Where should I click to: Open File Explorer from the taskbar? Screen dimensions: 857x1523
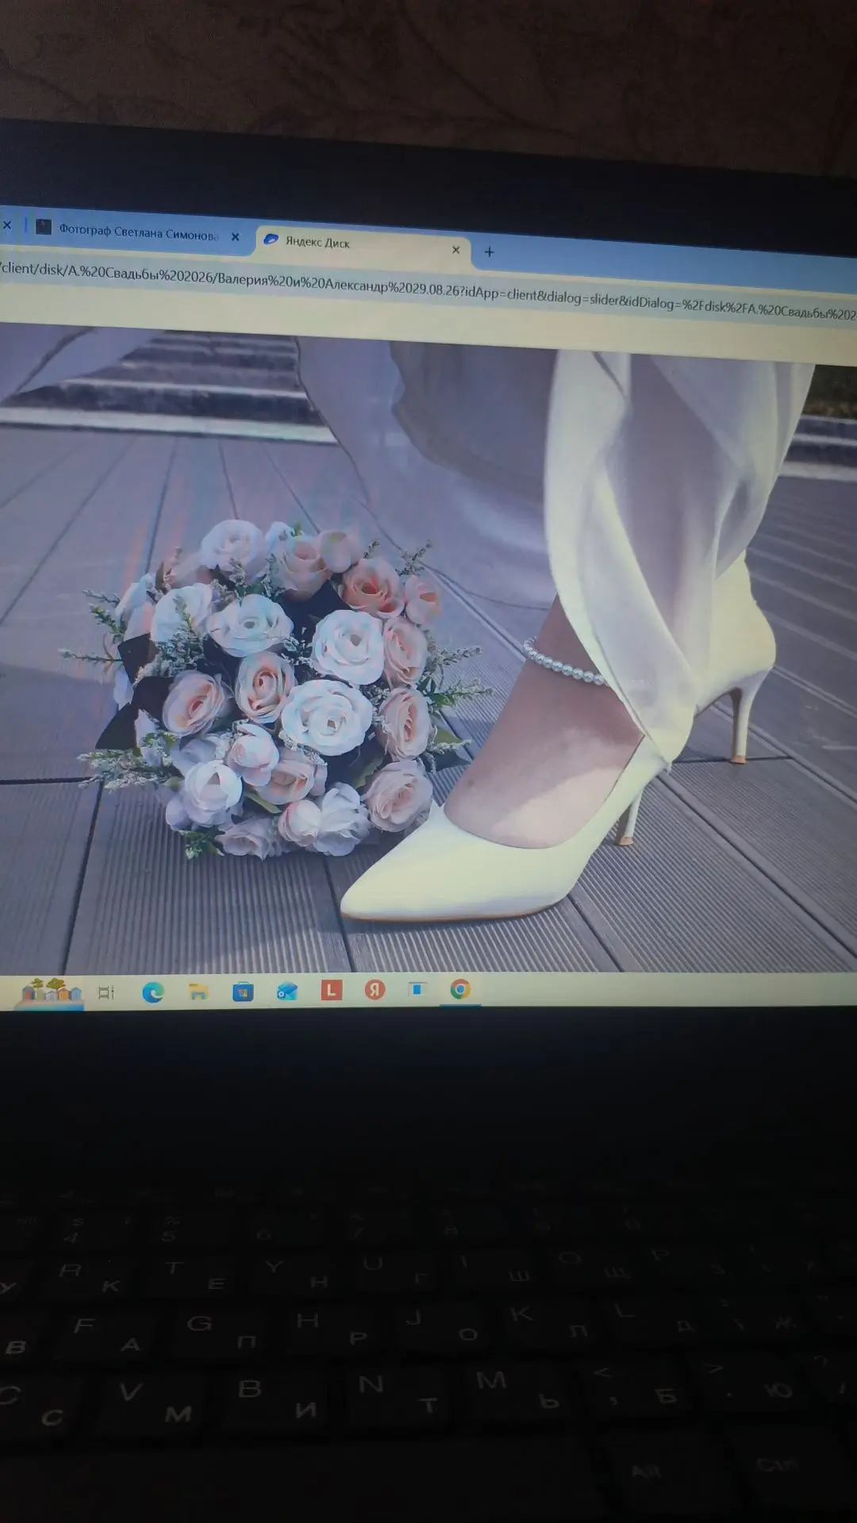[198, 992]
